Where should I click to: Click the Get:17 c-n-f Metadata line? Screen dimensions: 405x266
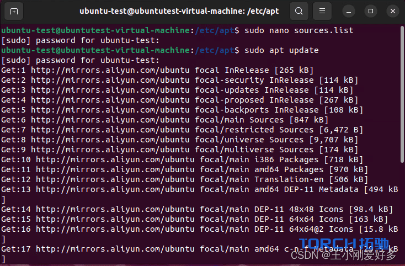[200, 249]
